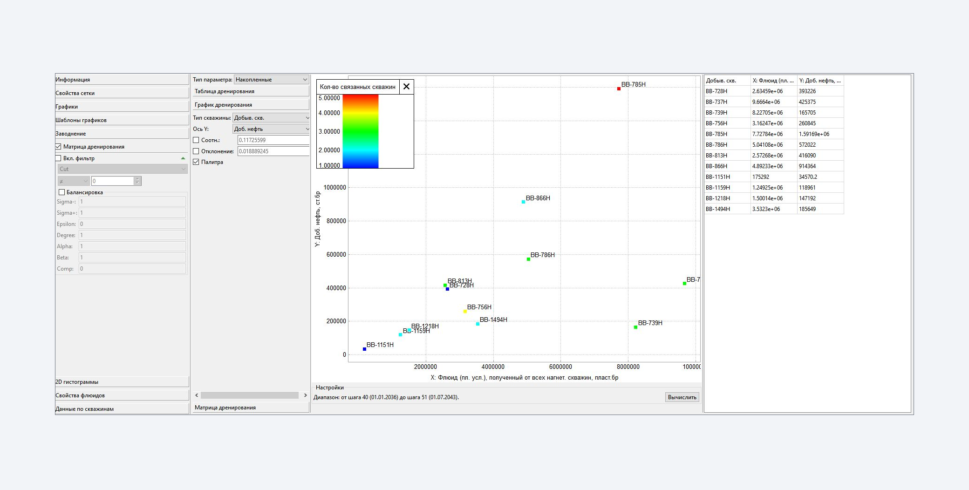Select the ВВ-1218Н table row
Screen dimensions: 969x490
pos(774,198)
